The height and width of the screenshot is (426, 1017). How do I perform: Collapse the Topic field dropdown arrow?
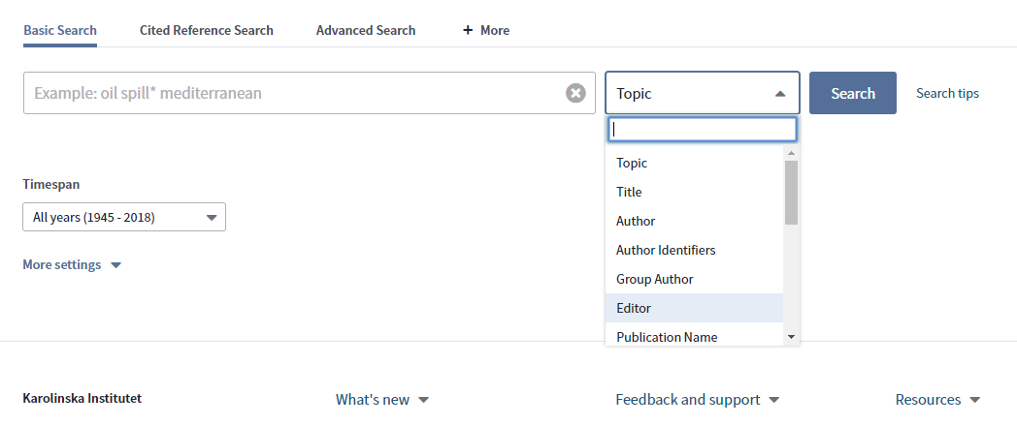coord(780,94)
